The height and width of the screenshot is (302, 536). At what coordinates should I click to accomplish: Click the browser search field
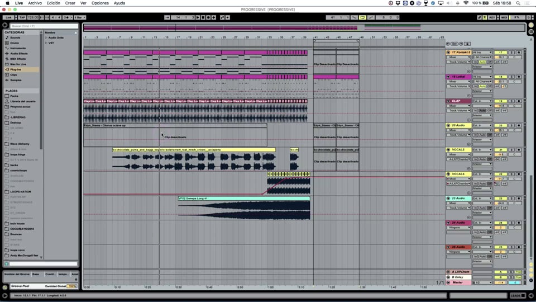44,26
